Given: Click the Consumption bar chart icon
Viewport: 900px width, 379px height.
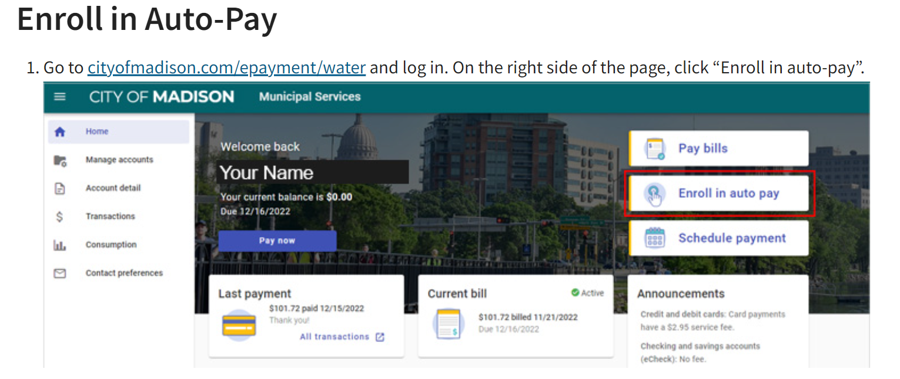Looking at the screenshot, I should coord(59,245).
